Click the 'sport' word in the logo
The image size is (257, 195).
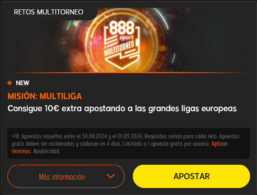coord(126,38)
